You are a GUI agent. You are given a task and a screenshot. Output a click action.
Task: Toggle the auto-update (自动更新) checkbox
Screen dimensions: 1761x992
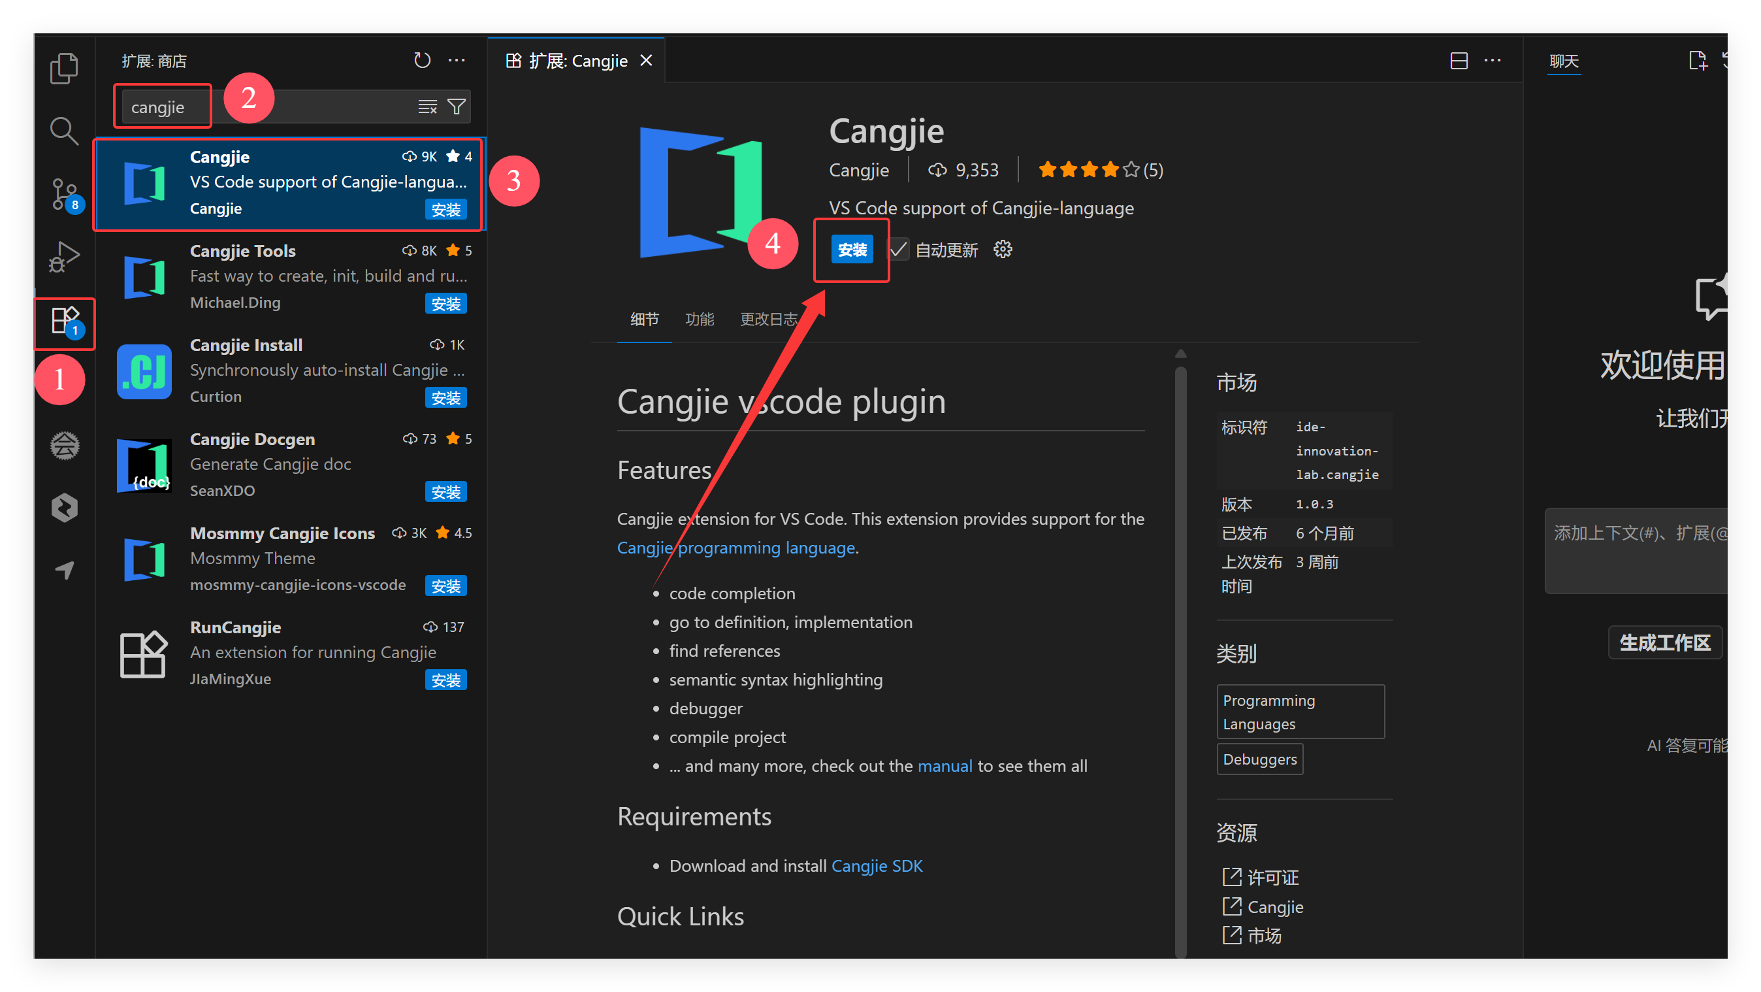(898, 250)
